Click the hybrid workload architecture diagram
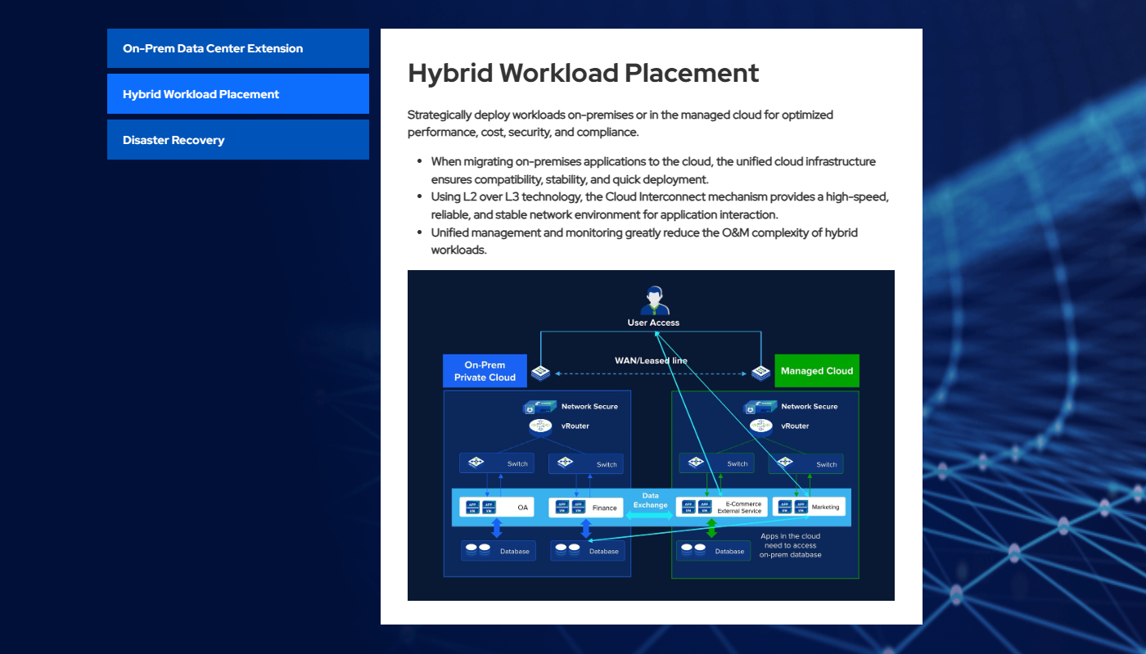The width and height of the screenshot is (1146, 654). [x=651, y=435]
